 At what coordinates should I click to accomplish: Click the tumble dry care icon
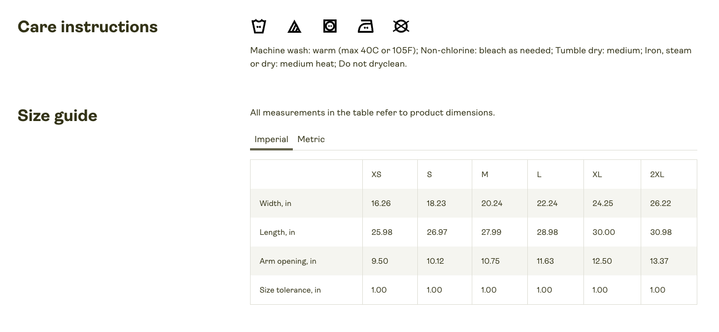click(x=330, y=26)
